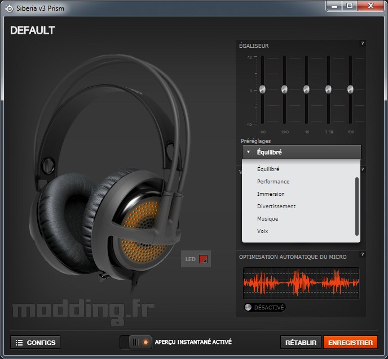The image size is (388, 359).
Task: Click the SteelSeries logo in title bar
Action: click(x=10, y=8)
